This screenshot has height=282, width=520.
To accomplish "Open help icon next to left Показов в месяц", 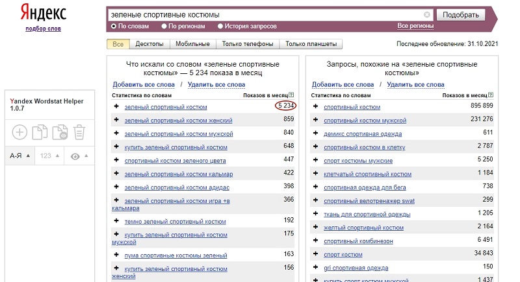I will 291,95.
